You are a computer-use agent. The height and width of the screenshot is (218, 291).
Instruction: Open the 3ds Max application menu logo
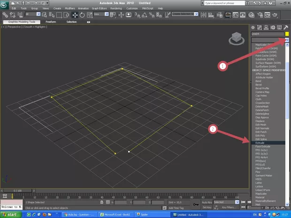pos(4,5)
